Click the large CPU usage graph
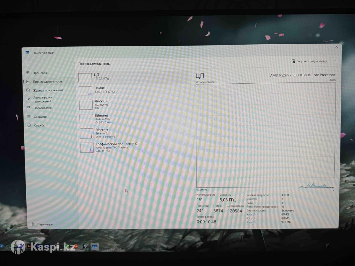The width and height of the screenshot is (355, 266). (265, 135)
